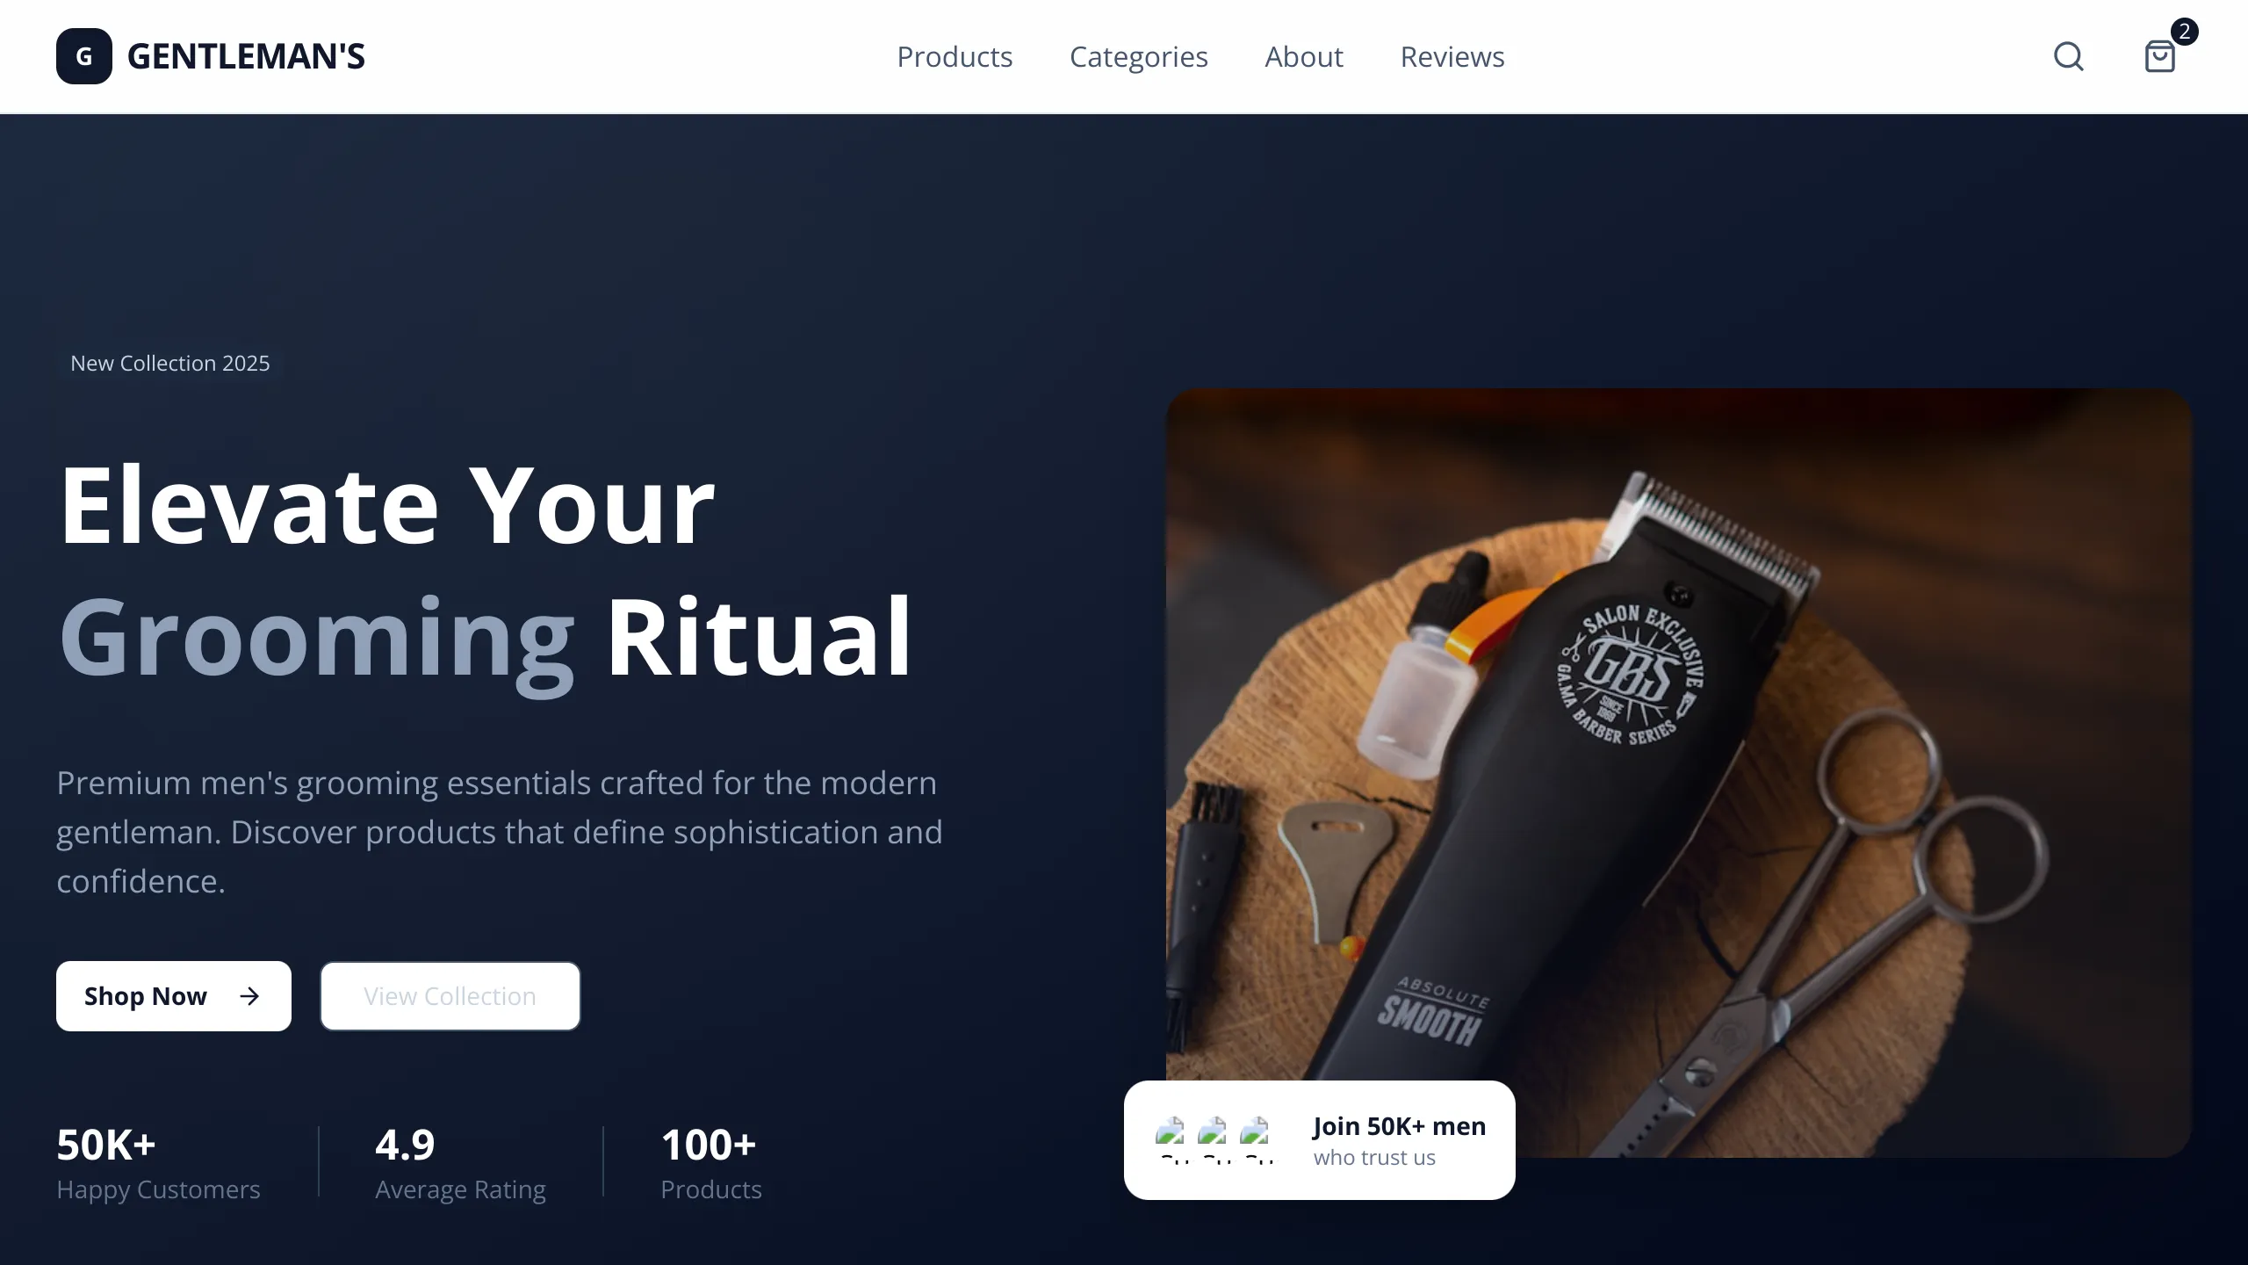Click the View Collection button
2248x1265 pixels.
450,996
